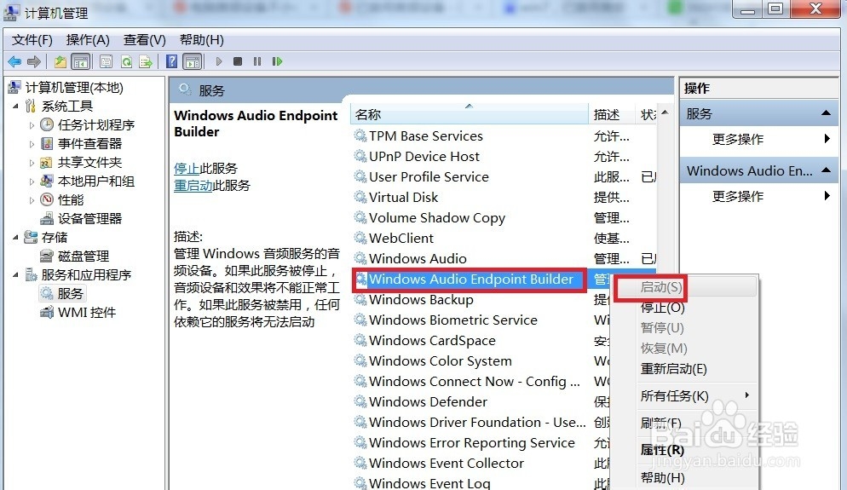The height and width of the screenshot is (490, 847).
Task: Open the 文件(F) menu
Action: 32,40
